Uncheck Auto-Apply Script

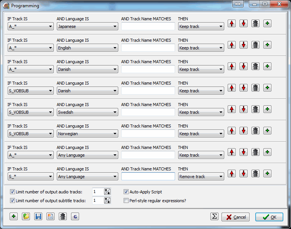click(126, 192)
